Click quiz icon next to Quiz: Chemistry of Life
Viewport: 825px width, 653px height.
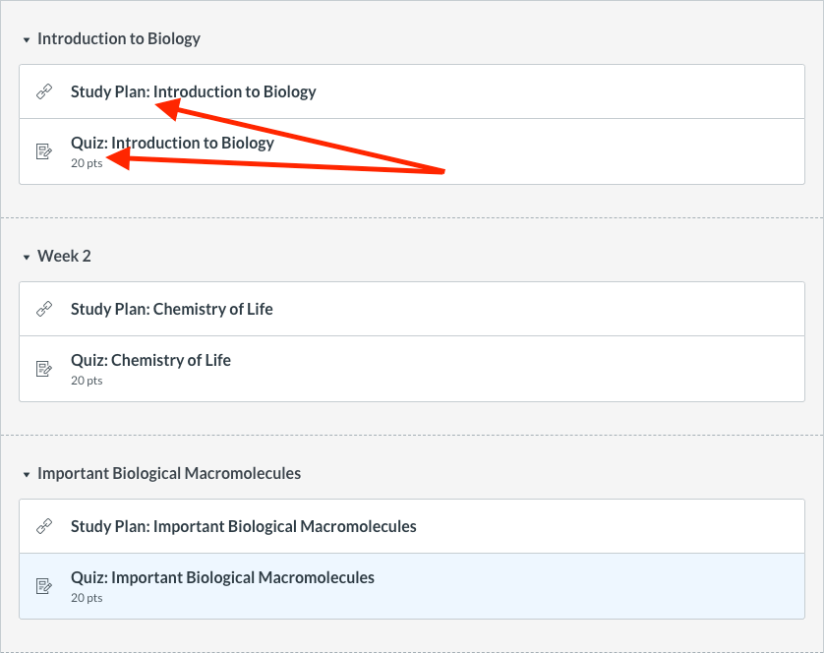pyautogui.click(x=43, y=369)
